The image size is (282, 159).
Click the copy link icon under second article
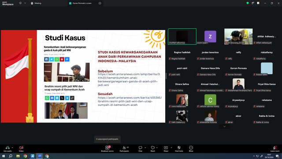click(72, 98)
